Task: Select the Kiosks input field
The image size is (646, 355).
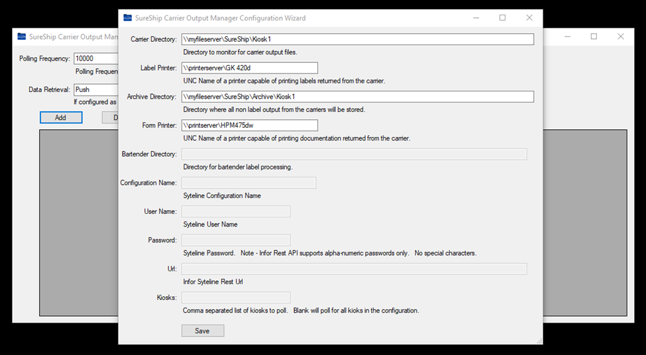Action: point(236,297)
